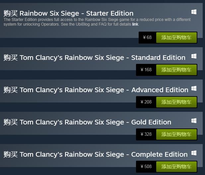The image size is (205, 175).
Task: Click the ¥ 508 price tag
Action: (146, 167)
